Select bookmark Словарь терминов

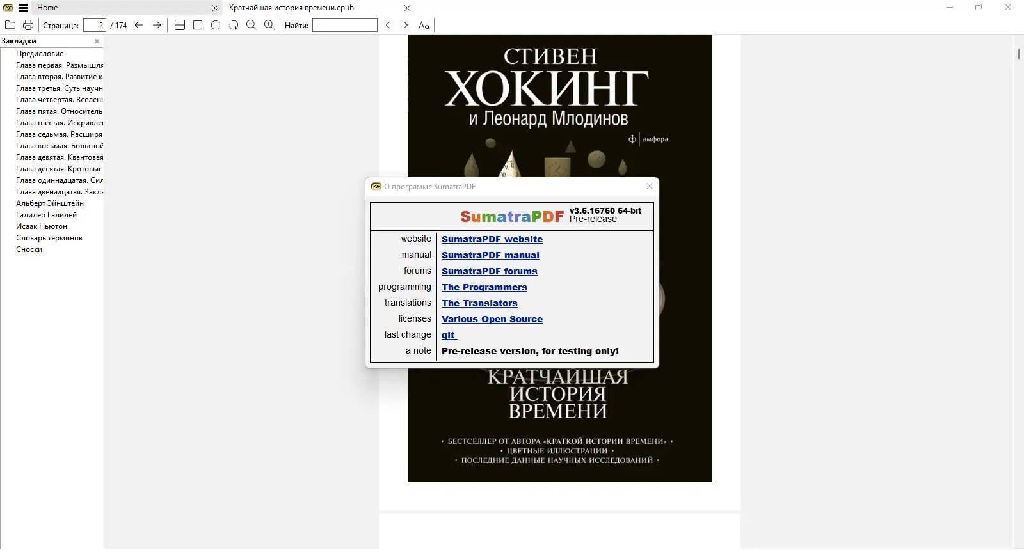pos(49,238)
